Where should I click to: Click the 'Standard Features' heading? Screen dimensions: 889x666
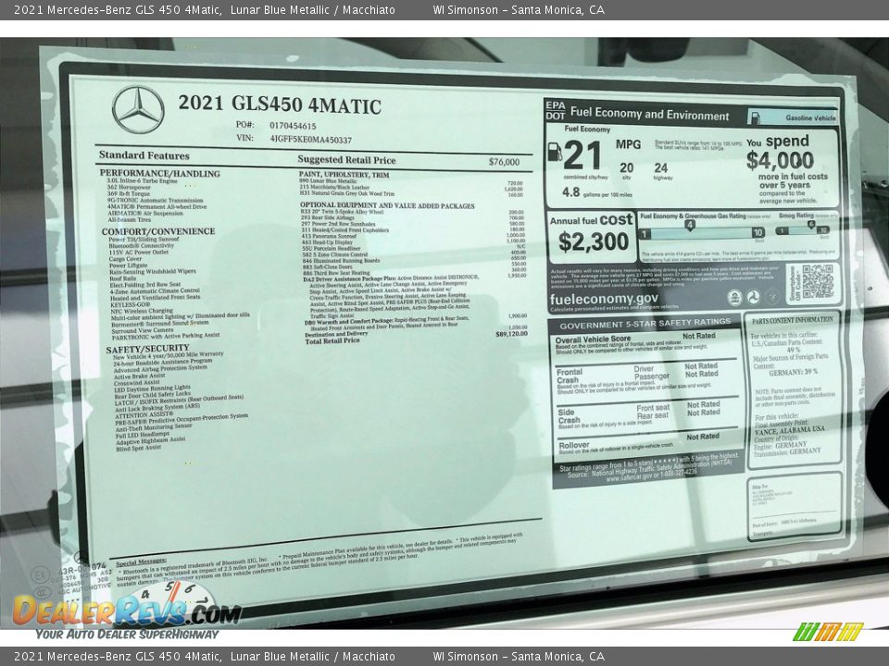(x=144, y=155)
